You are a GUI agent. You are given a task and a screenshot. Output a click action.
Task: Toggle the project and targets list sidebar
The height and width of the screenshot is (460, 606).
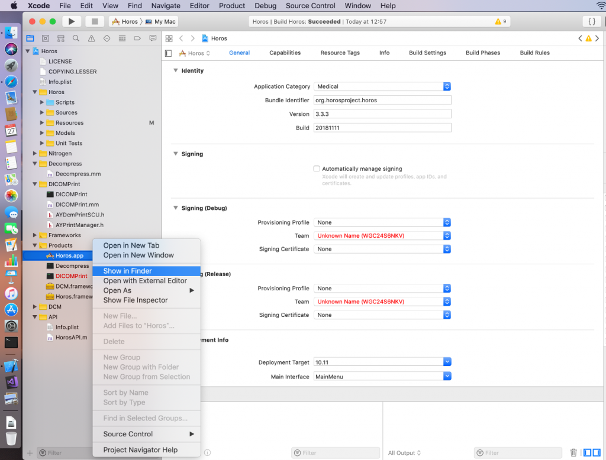(168, 53)
